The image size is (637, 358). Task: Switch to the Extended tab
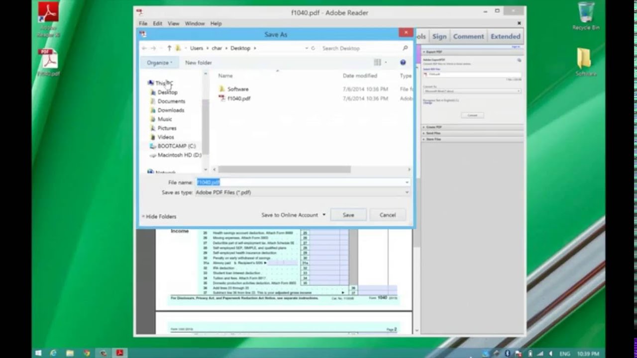point(505,36)
